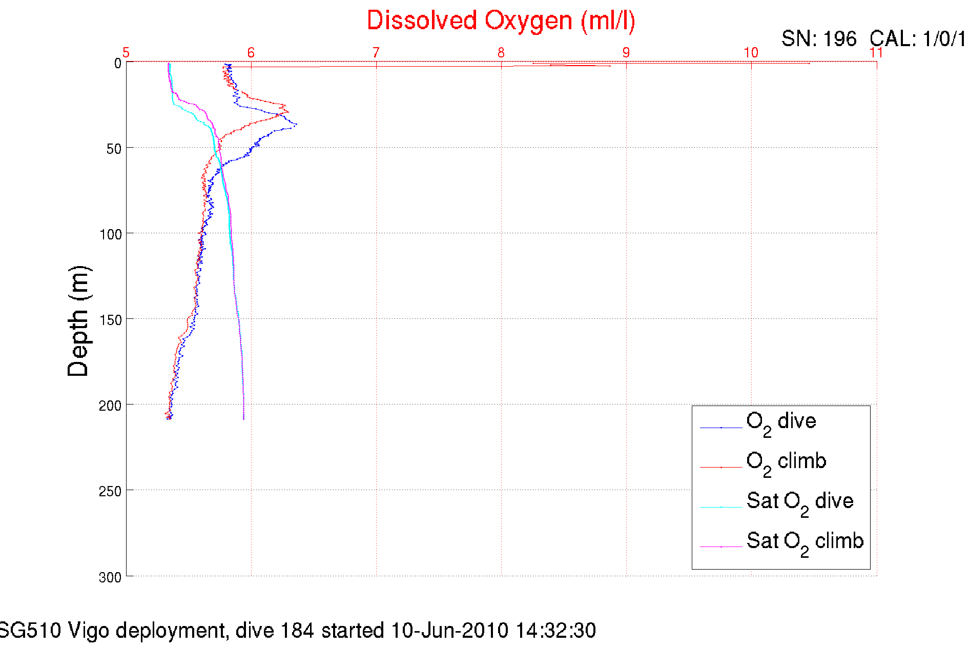Click x-axis tick label 9

point(626,53)
